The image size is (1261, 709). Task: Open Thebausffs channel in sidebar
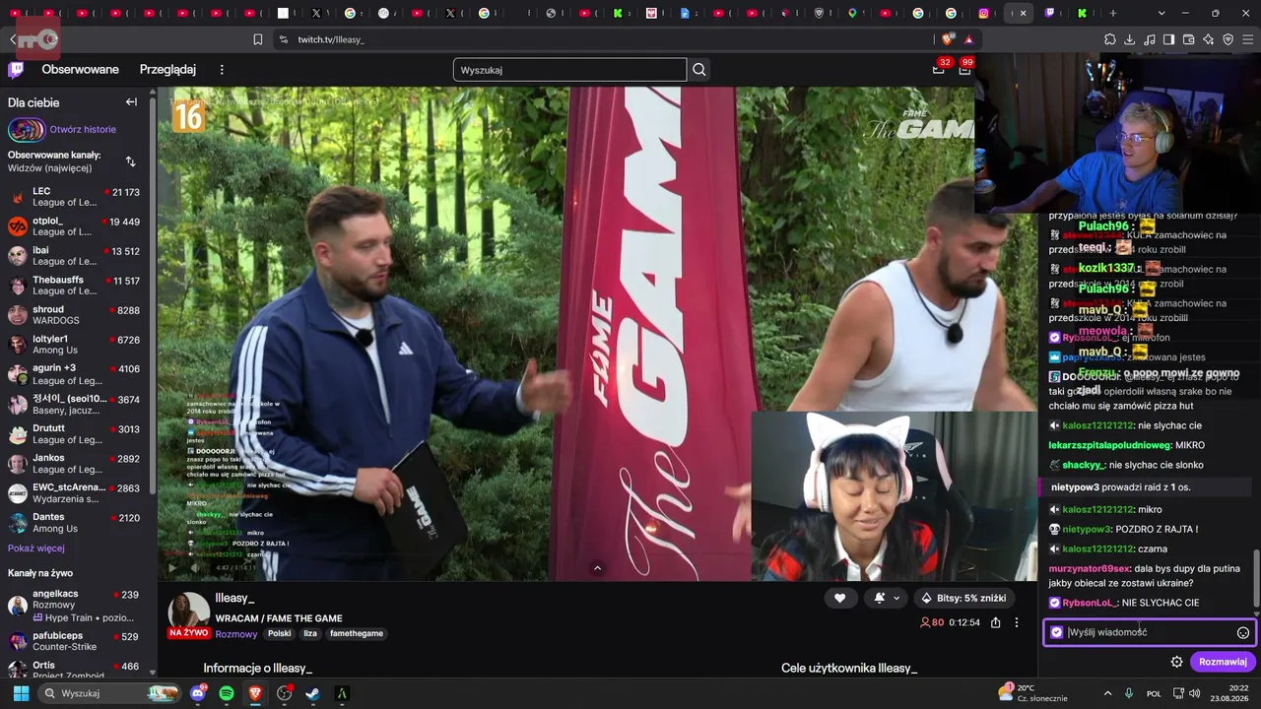click(75, 286)
